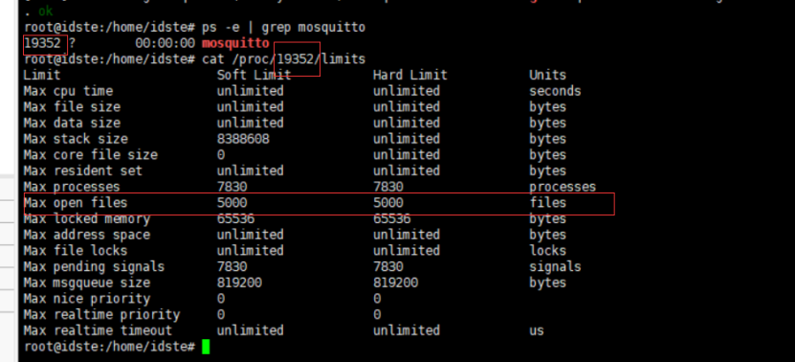Select PID 19352 in the ps output line
The width and height of the screenshot is (795, 362).
43,44
